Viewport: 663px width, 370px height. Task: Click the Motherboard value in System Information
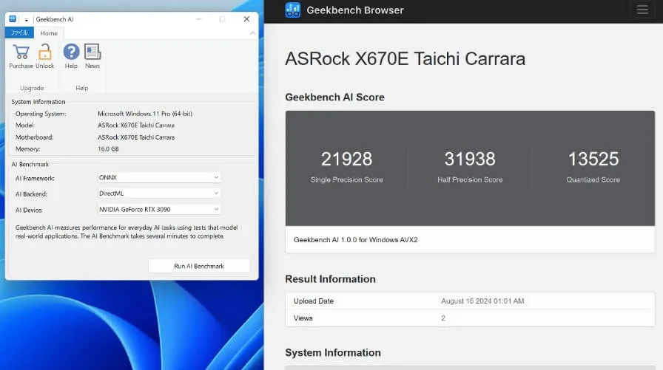point(135,137)
